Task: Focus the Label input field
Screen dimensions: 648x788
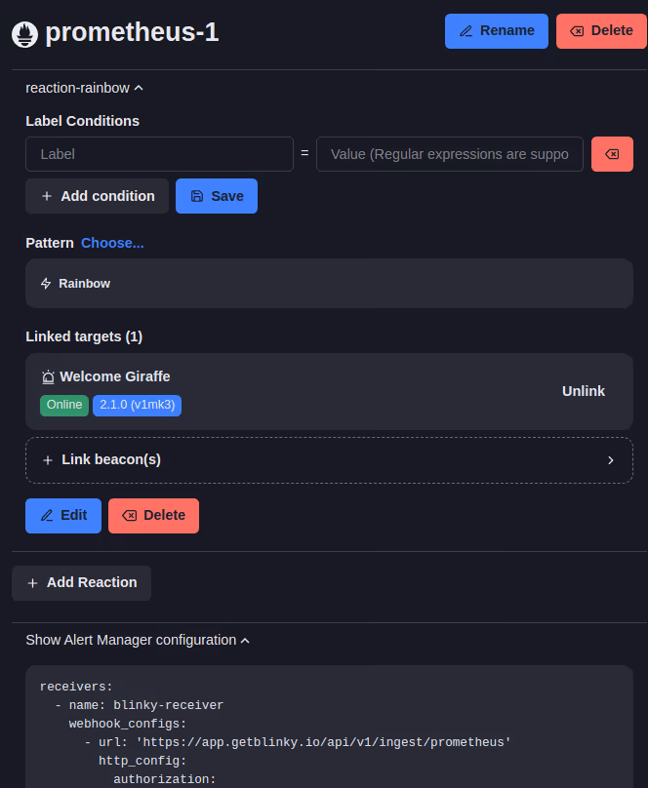Action: pos(159,154)
